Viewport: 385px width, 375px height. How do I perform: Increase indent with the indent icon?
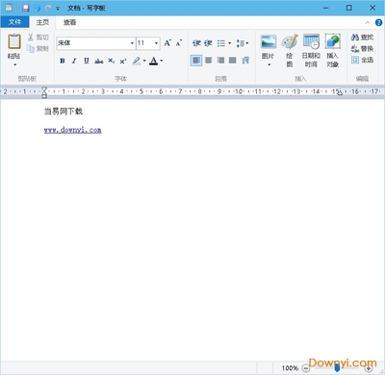point(208,43)
